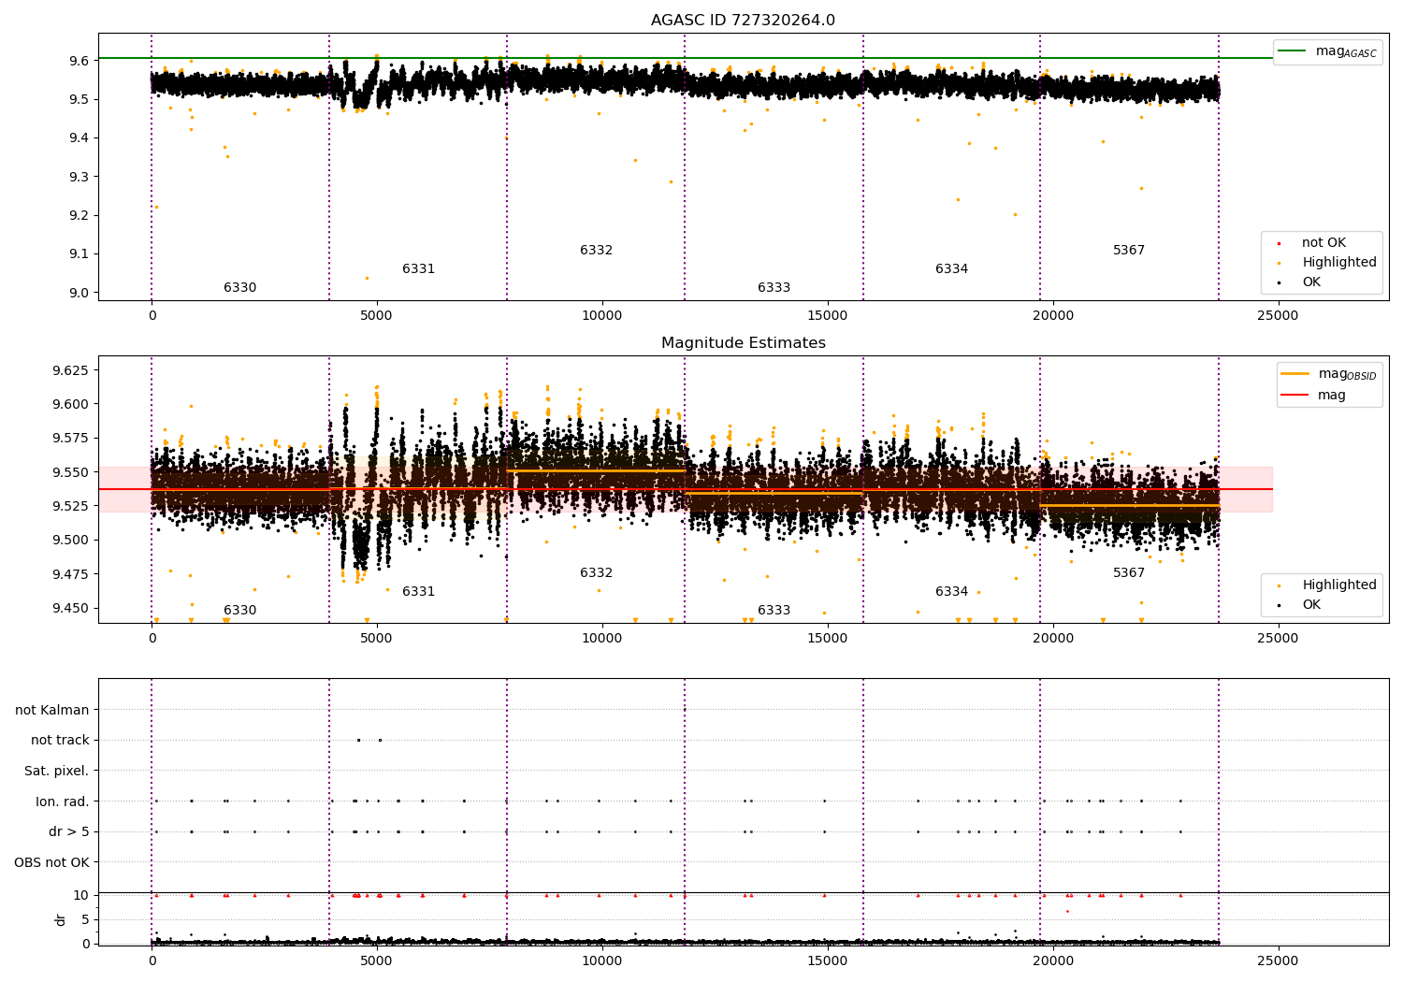
Task: Click the green mag AGASC legend line
Action: point(1293,51)
